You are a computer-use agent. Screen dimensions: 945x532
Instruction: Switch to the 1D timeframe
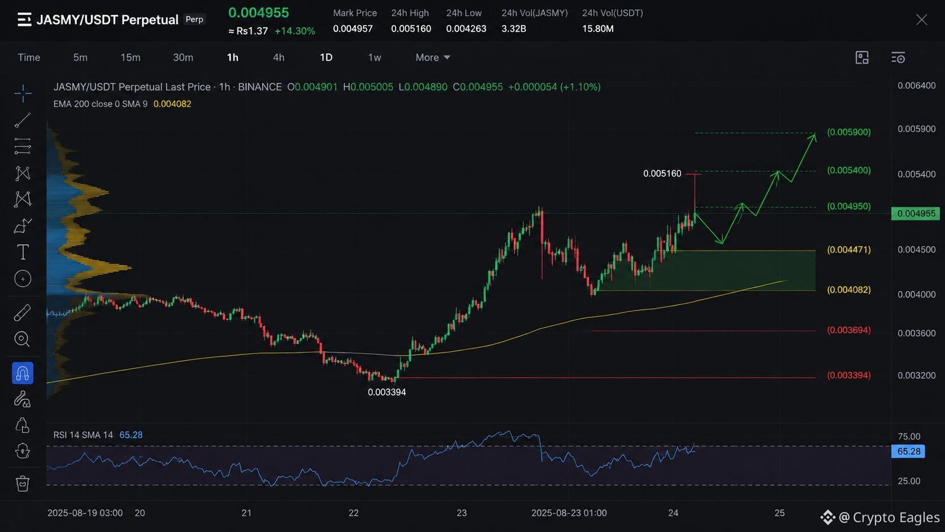326,58
